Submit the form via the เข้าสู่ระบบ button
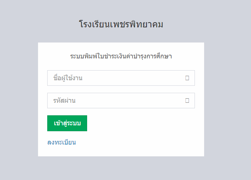Viewport: 251px width, 180px height. [67, 123]
